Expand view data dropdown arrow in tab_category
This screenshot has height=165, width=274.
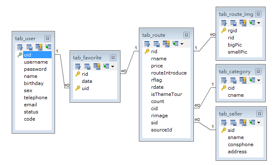(258, 80)
